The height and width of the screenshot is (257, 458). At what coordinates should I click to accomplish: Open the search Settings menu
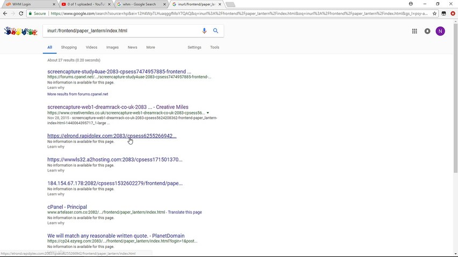coord(194,47)
